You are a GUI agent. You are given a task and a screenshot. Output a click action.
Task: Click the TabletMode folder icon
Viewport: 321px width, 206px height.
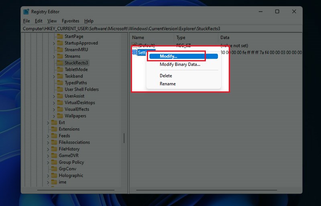[60, 70]
